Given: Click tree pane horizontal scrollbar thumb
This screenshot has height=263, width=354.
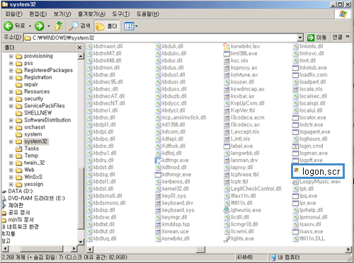Looking at the screenshot, I should [x=42, y=248].
